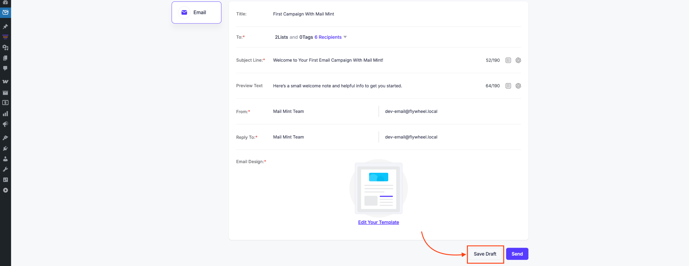This screenshot has height=266, width=689.
Task: Click the 6 Recipients link
Action: coord(328,37)
